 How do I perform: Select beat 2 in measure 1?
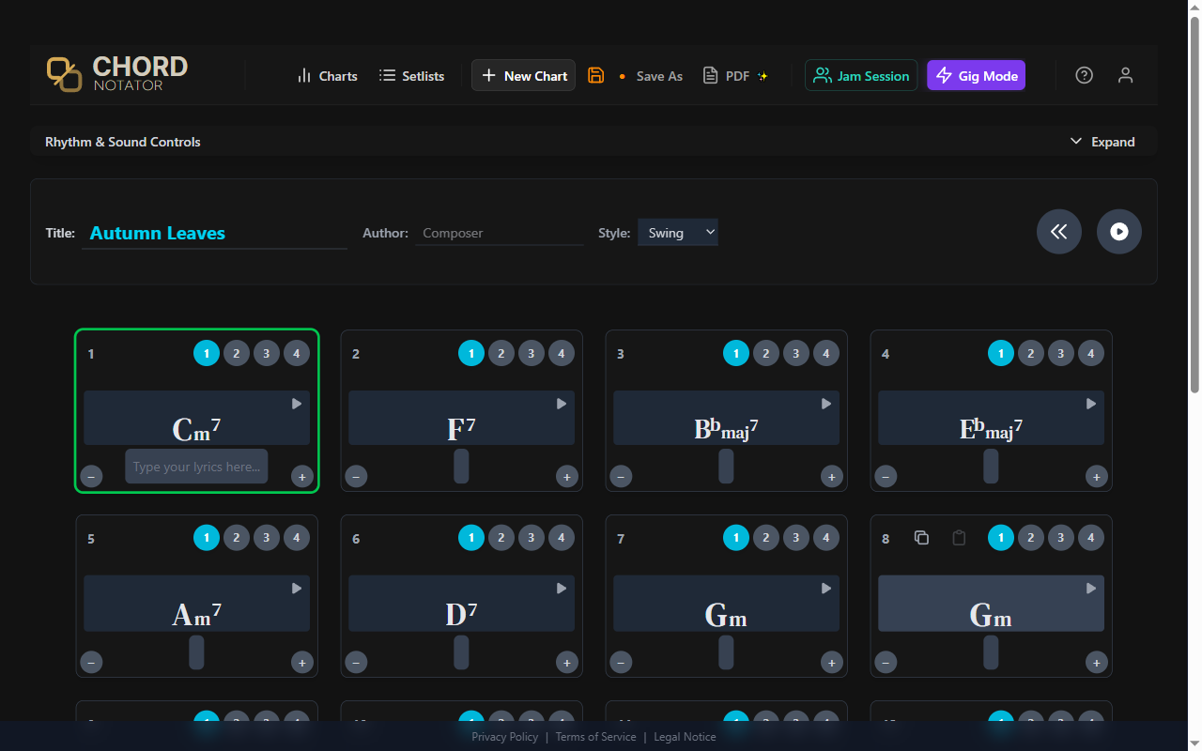coord(236,353)
